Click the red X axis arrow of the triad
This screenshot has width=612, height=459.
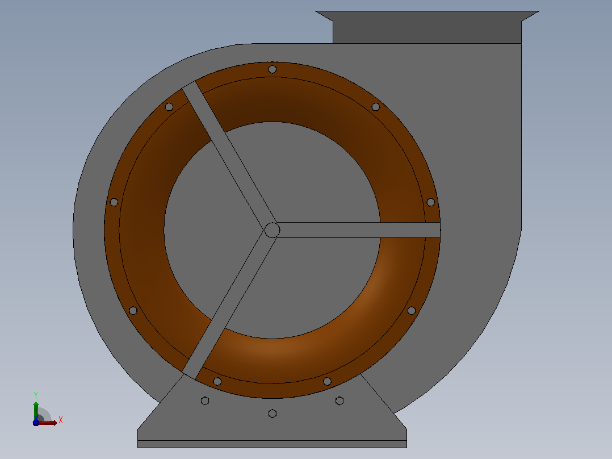pos(48,423)
